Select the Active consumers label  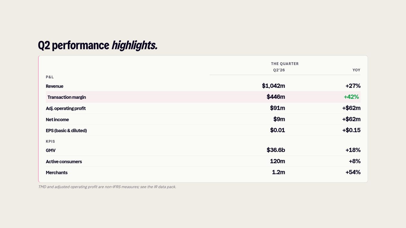64,162
